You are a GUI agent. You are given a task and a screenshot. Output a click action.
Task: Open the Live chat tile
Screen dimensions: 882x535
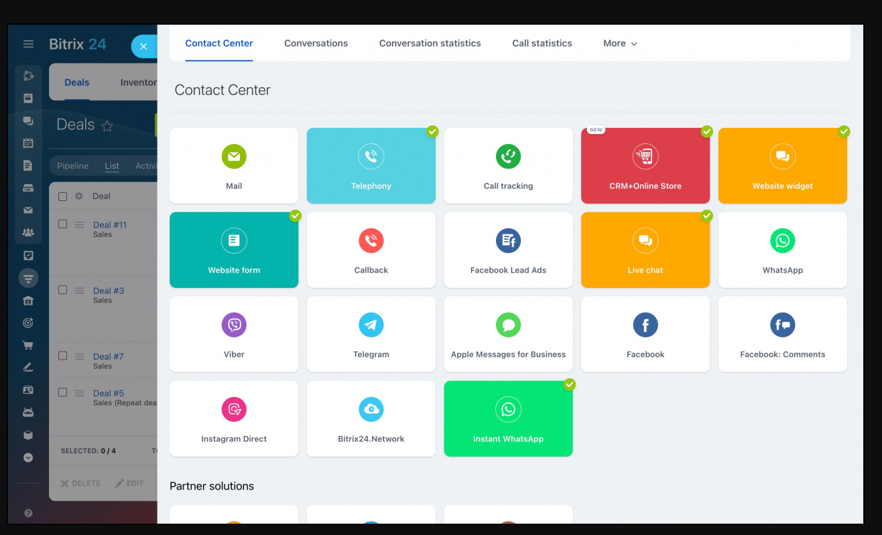tap(645, 250)
